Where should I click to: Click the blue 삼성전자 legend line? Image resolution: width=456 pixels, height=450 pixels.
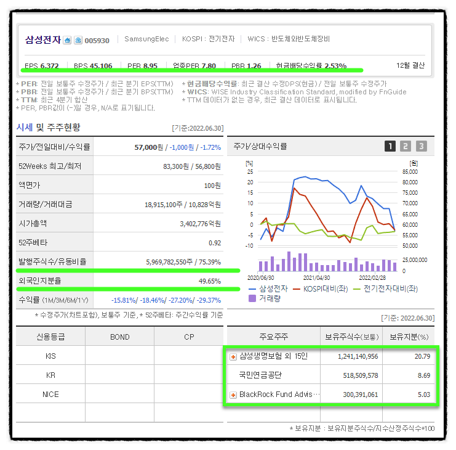pos(252,289)
